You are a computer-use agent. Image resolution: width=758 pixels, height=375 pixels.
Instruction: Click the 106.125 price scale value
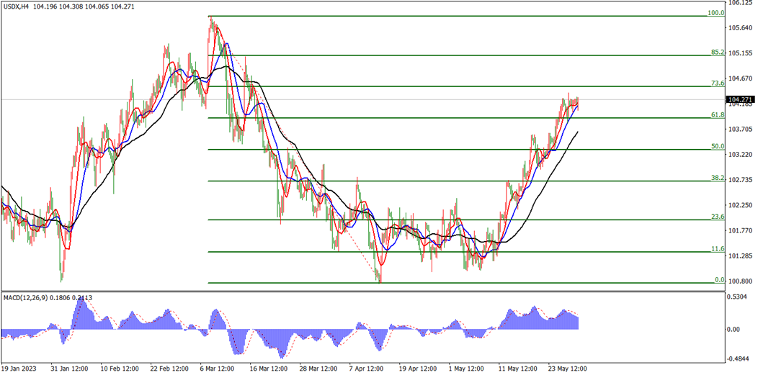[x=741, y=3]
